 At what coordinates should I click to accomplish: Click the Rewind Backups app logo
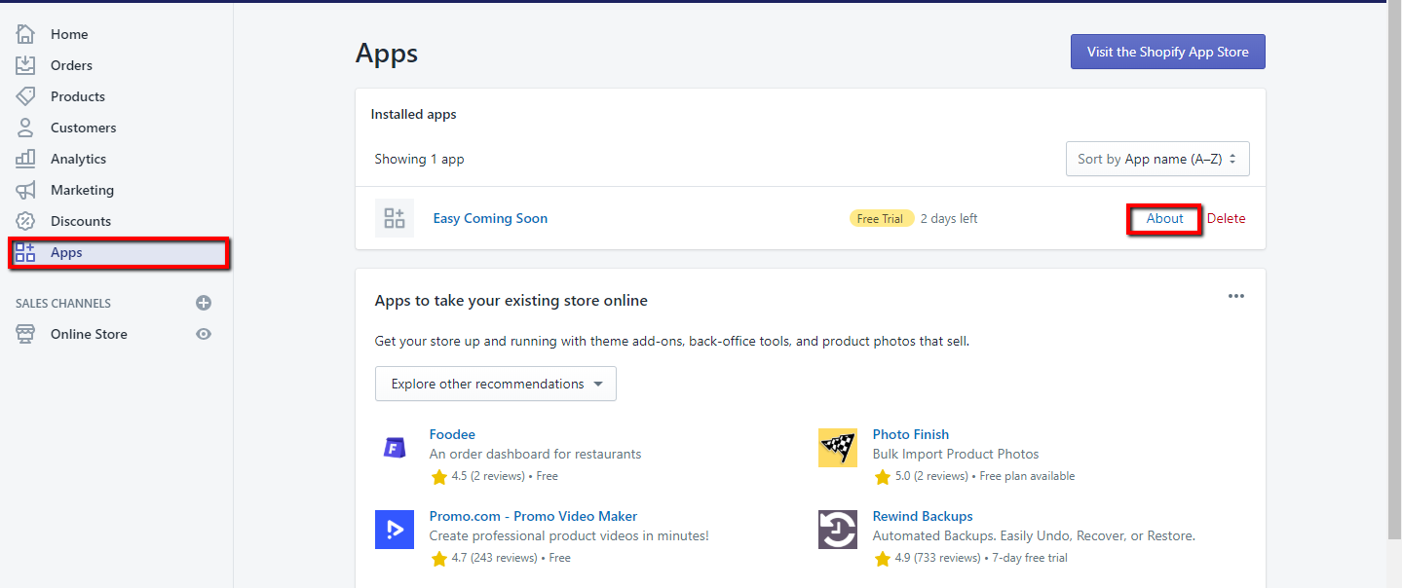pyautogui.click(x=838, y=530)
